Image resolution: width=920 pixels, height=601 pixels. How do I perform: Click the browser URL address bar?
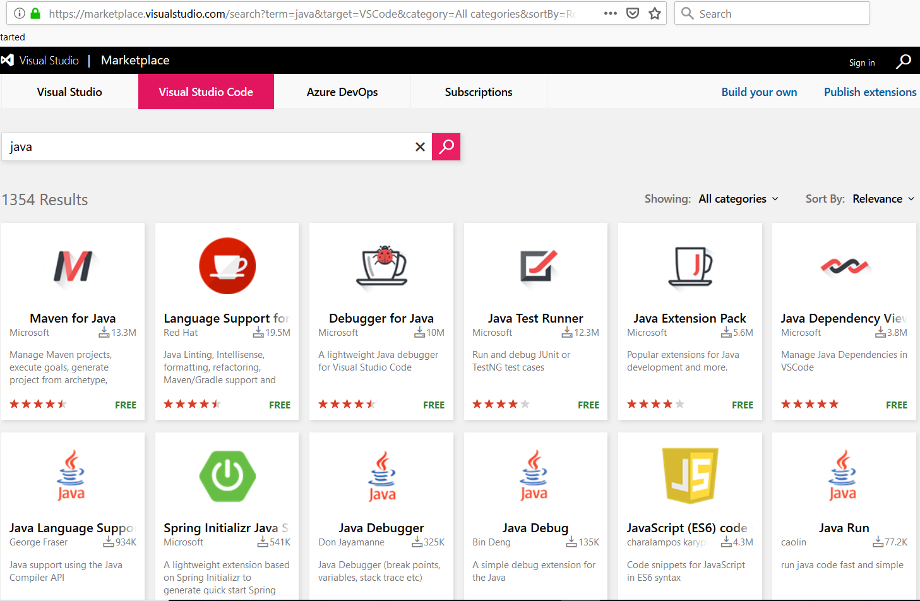pos(312,13)
